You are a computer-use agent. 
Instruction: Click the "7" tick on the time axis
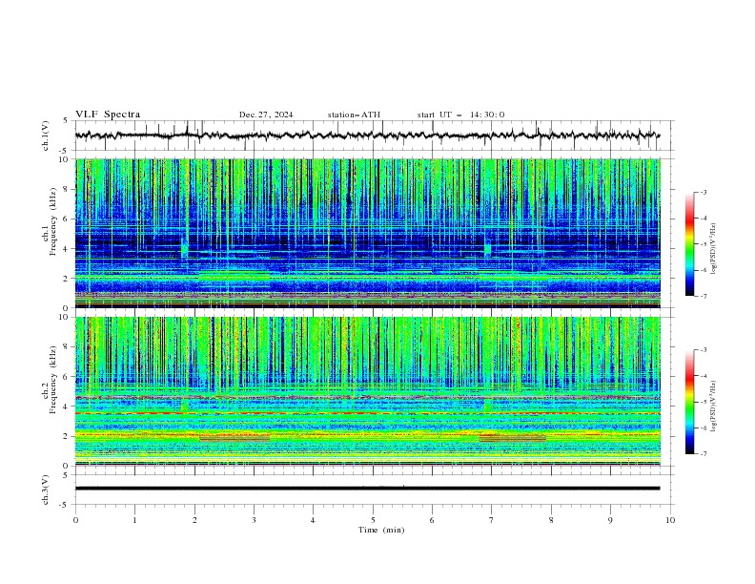pos(492,520)
